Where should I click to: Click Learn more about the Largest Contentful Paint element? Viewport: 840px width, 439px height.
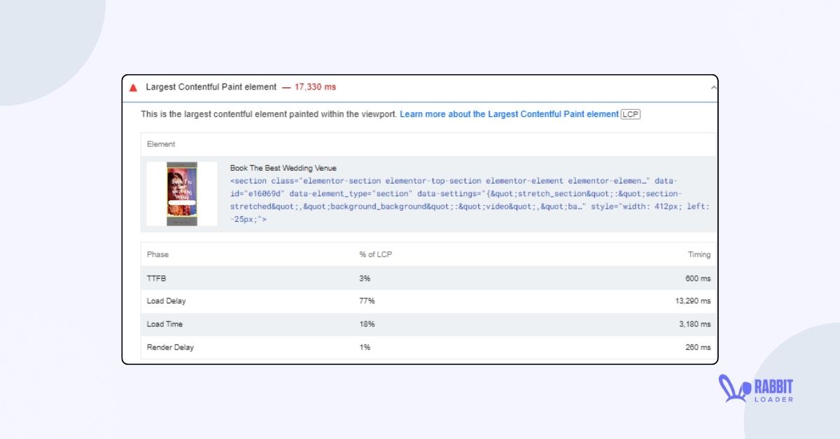[510, 114]
